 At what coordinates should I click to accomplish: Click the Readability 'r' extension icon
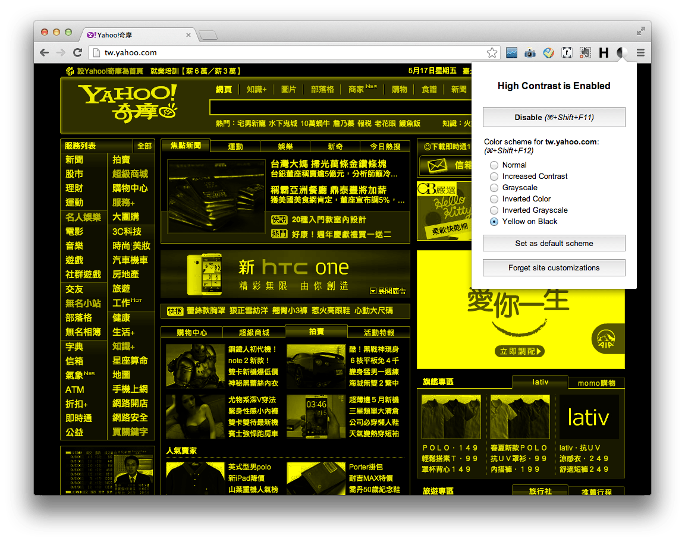click(x=566, y=53)
